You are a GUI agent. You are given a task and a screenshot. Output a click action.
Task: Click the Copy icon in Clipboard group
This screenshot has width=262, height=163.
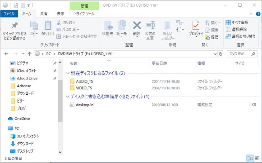coord(34,25)
